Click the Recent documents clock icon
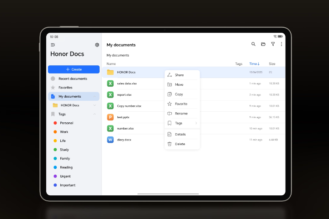Image resolution: width=329 pixels, height=219 pixels. pos(53,78)
